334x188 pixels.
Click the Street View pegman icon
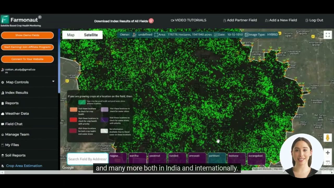point(327,138)
